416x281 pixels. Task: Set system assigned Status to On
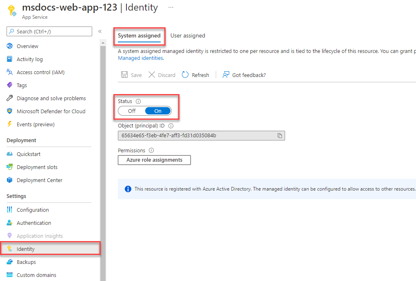tap(158, 111)
